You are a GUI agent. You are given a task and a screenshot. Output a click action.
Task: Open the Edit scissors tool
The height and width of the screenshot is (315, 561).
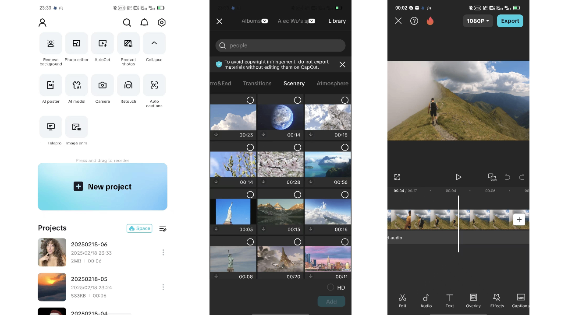coord(402,301)
